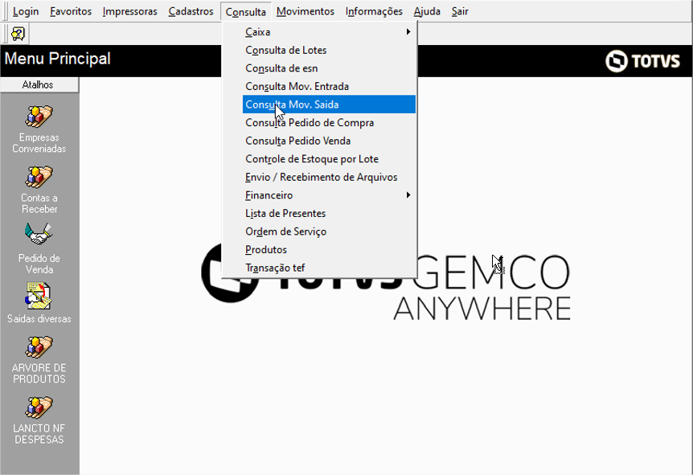Select Lista de Presentes entry

click(329, 213)
